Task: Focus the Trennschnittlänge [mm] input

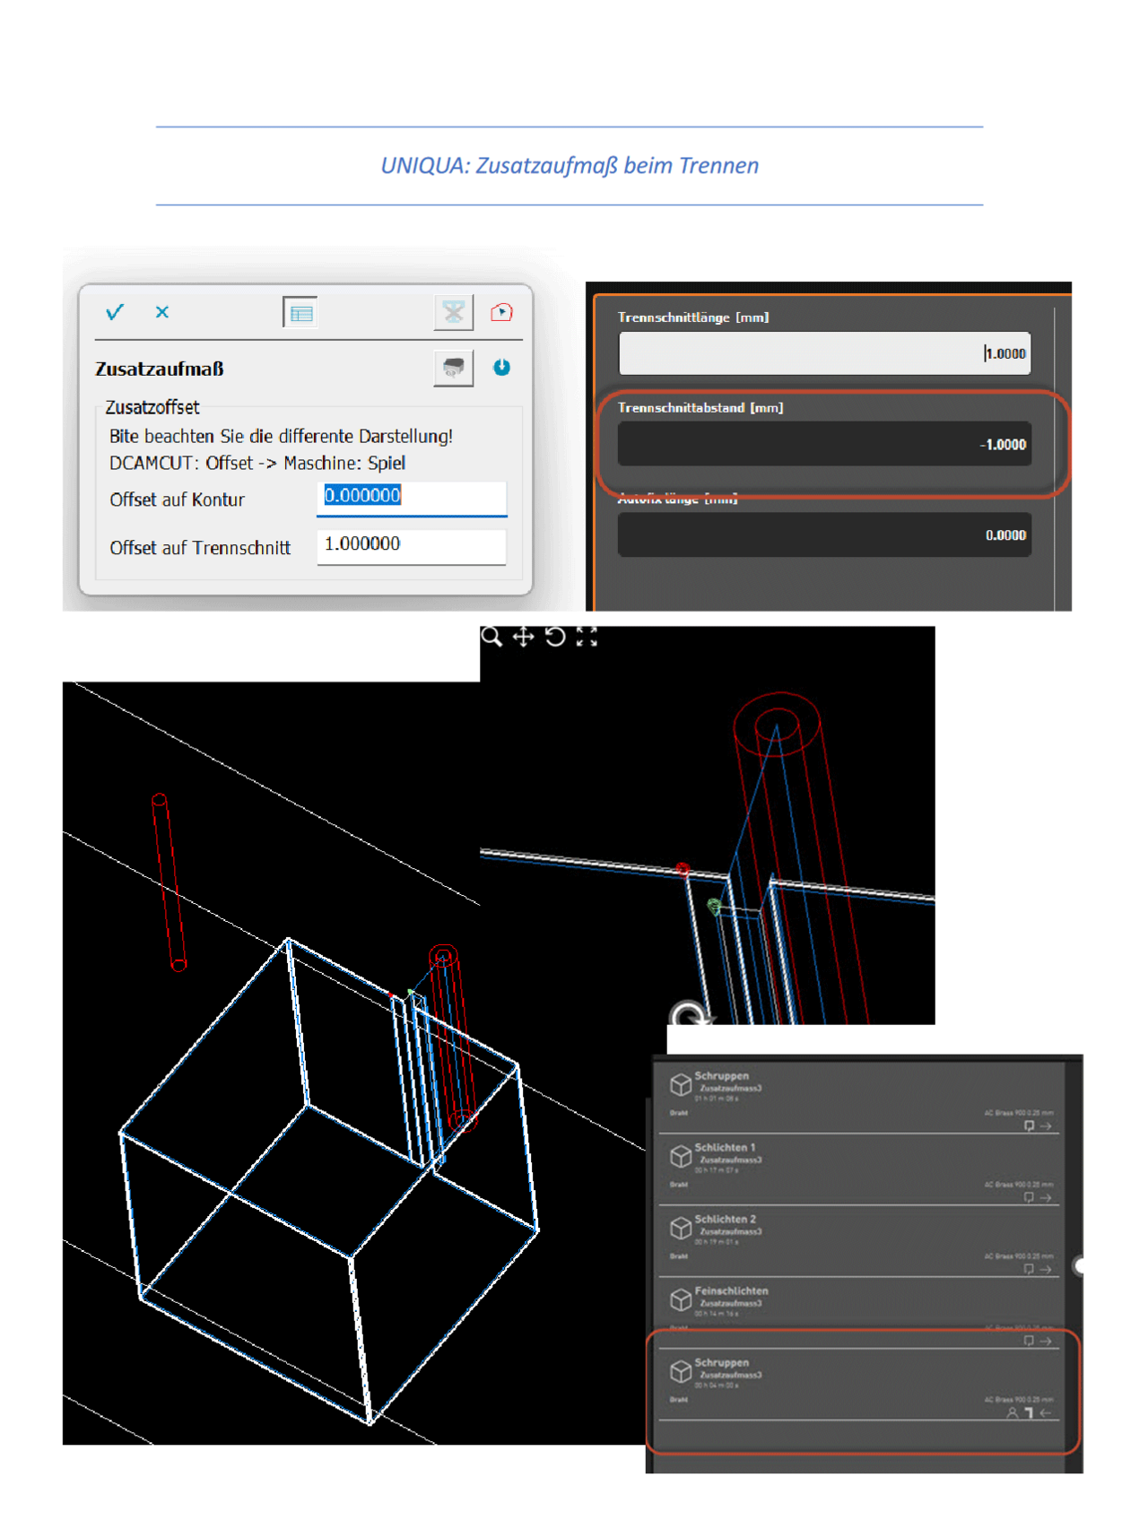Action: (823, 353)
